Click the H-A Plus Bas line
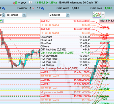 (x=65, y=62)
